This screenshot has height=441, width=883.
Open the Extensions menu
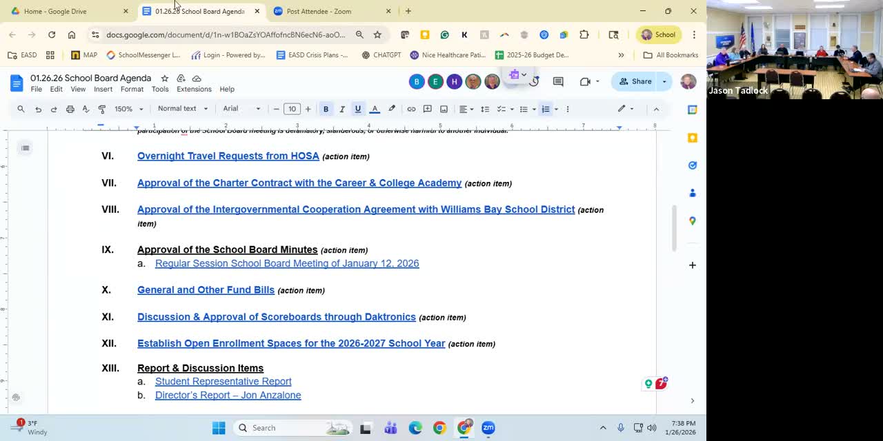pyautogui.click(x=194, y=89)
